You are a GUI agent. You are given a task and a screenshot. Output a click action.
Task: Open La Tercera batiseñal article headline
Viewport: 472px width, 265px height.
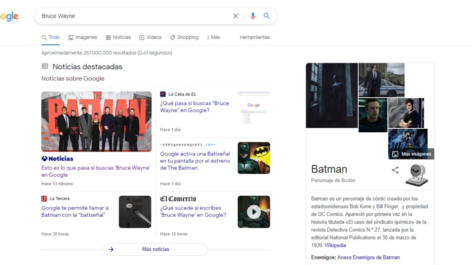point(75,212)
